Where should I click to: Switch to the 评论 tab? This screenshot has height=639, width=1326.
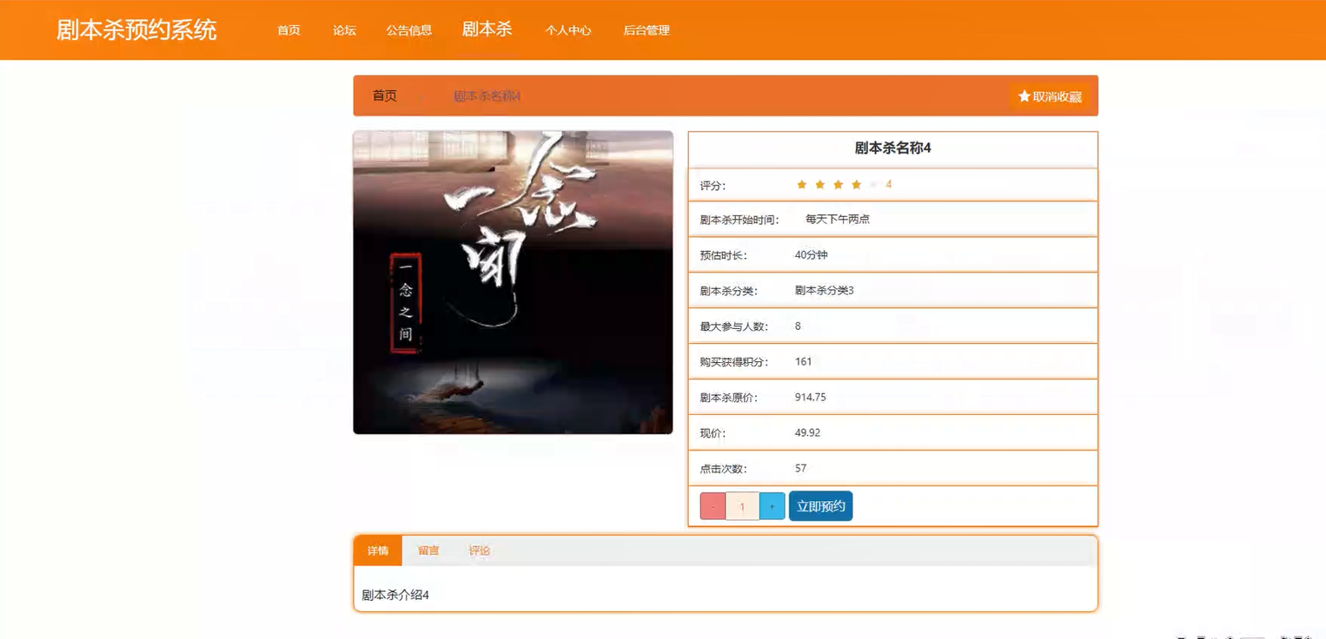click(480, 550)
